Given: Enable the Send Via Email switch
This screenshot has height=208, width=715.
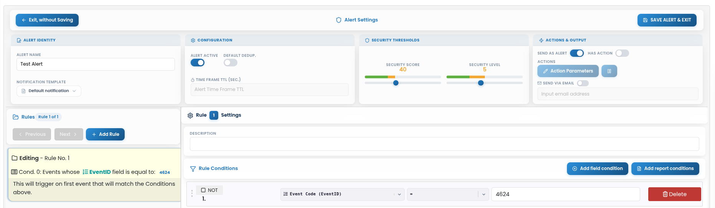Looking at the screenshot, I should point(583,83).
